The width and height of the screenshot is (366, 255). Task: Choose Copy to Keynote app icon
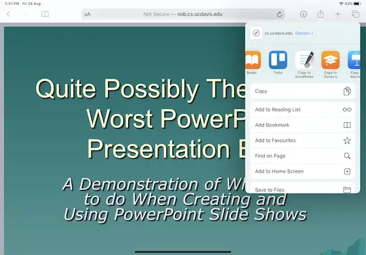(x=354, y=60)
